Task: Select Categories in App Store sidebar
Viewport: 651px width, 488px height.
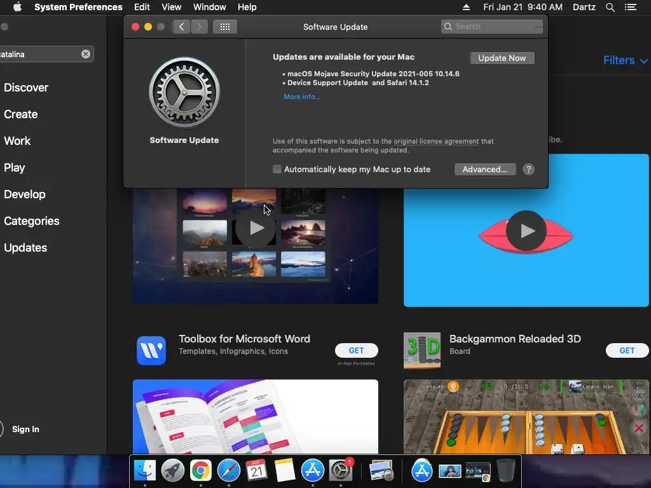Action: (32, 220)
